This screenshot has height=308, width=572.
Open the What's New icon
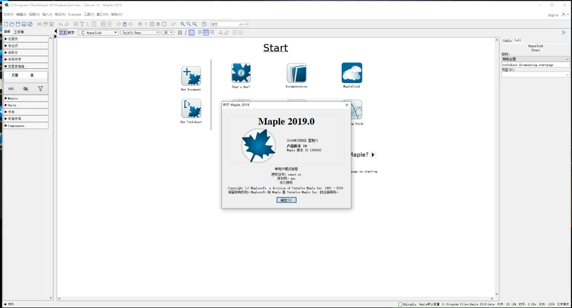241,73
